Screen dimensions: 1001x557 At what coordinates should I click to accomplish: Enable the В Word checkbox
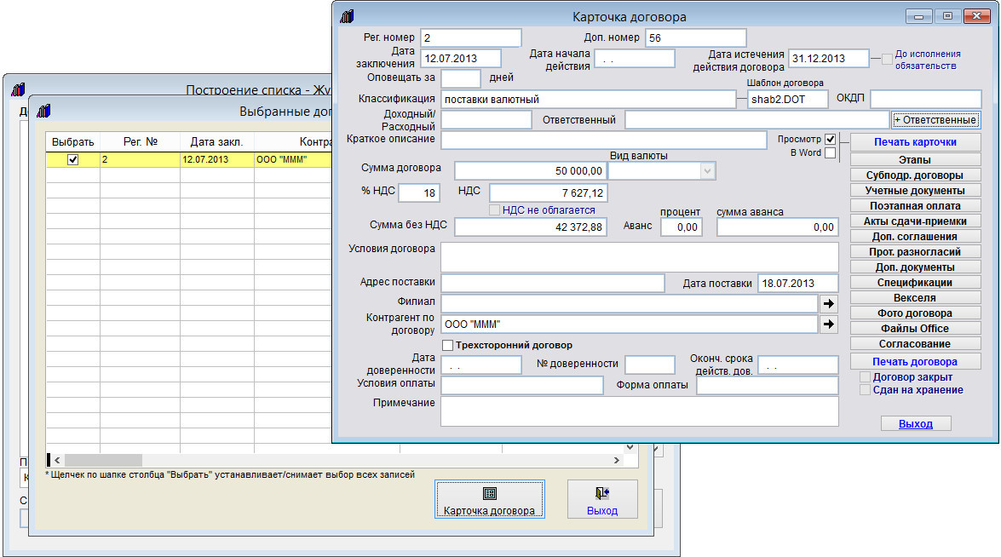click(831, 153)
